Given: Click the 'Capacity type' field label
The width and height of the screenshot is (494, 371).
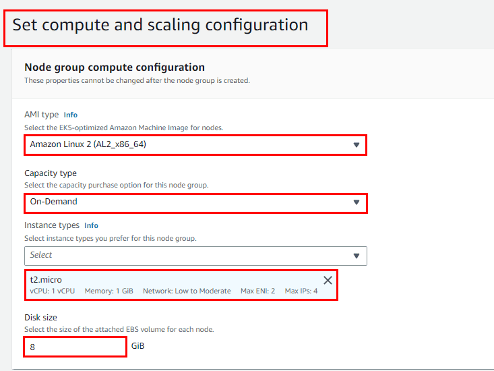Looking at the screenshot, I should click(51, 173).
